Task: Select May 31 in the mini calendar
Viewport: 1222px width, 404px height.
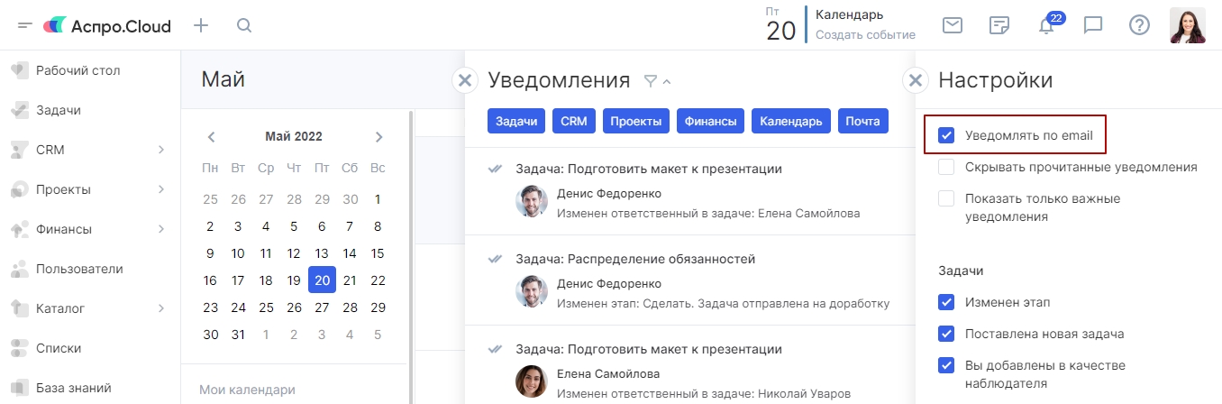Action: (x=238, y=335)
